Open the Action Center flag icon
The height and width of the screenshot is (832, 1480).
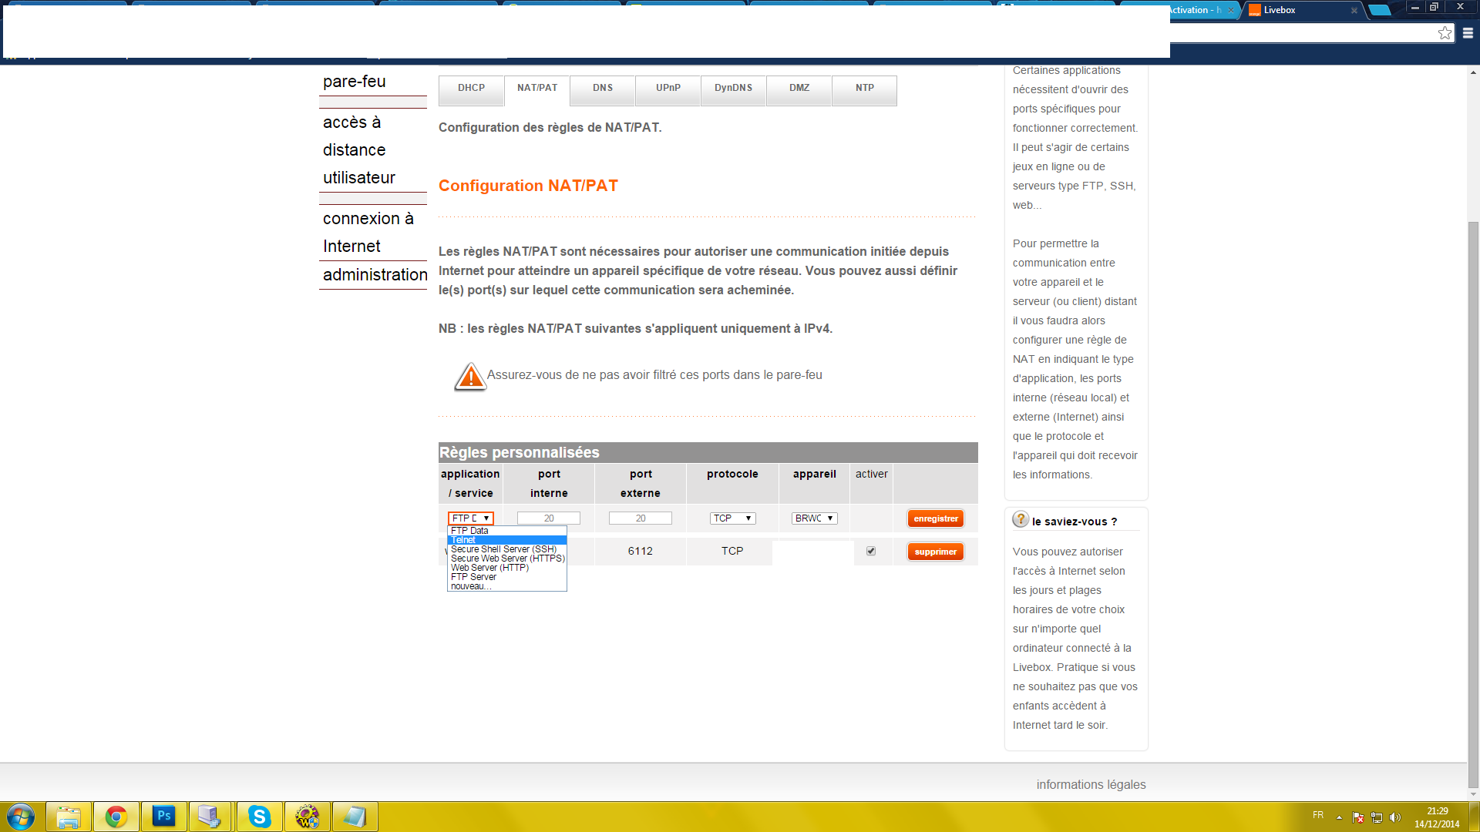(1358, 817)
